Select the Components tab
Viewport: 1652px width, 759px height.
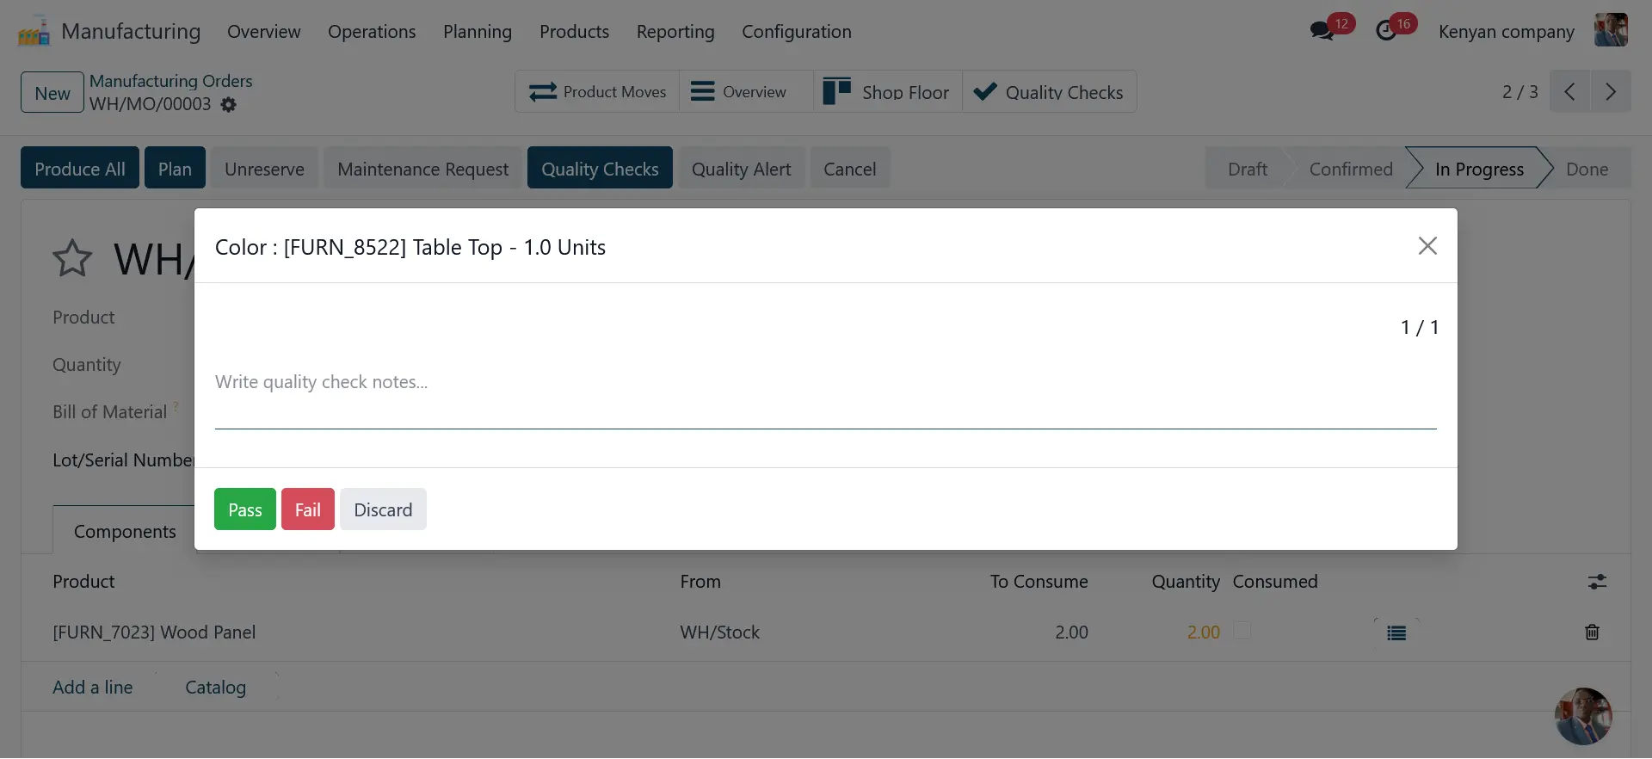(125, 532)
